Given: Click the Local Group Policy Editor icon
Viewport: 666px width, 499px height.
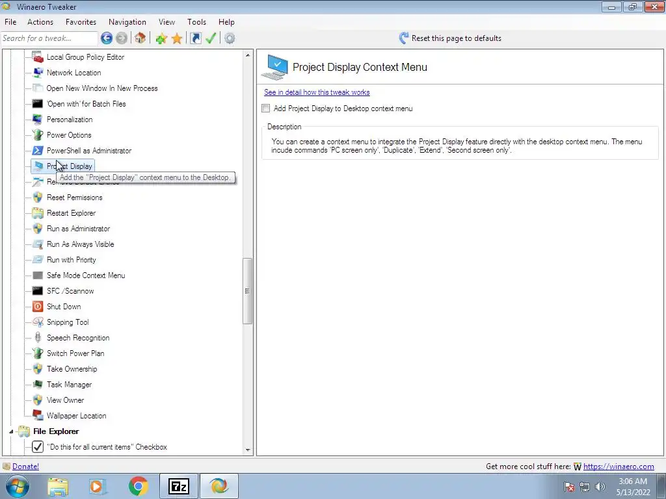Looking at the screenshot, I should tap(38, 57).
